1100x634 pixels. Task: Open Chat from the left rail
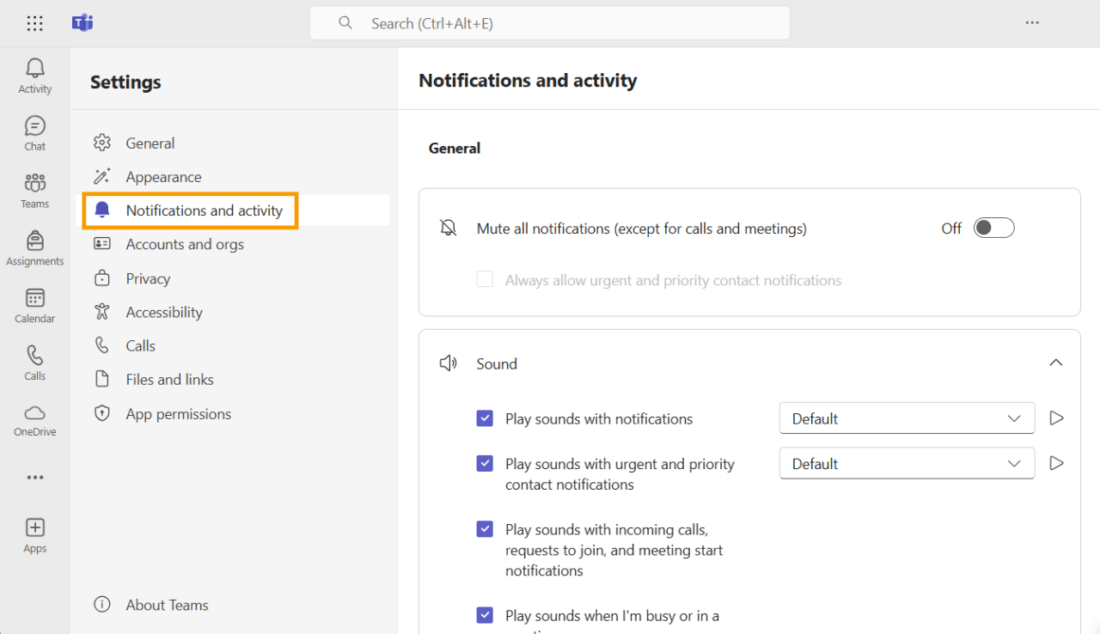click(35, 133)
